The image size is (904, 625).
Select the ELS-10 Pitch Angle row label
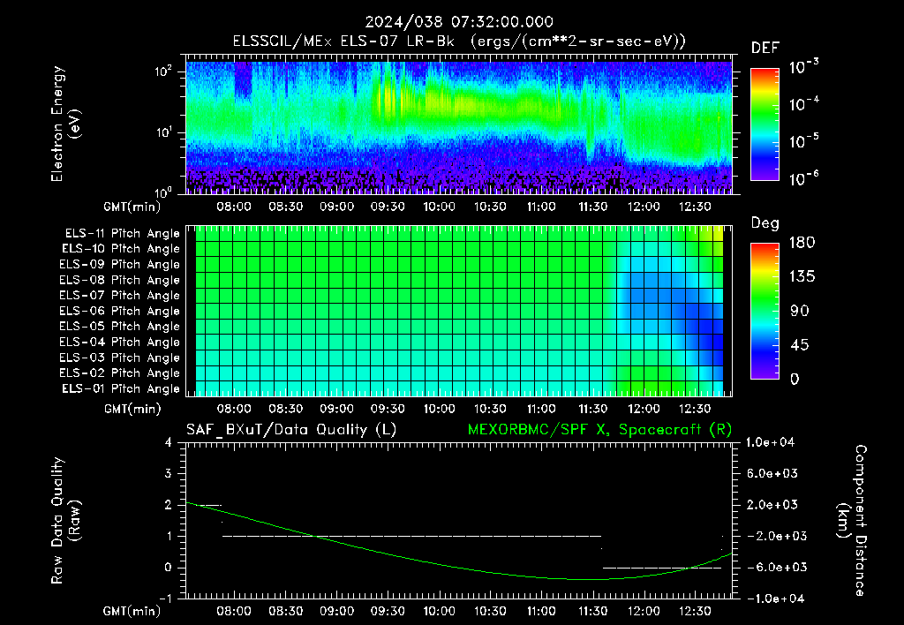click(x=120, y=249)
